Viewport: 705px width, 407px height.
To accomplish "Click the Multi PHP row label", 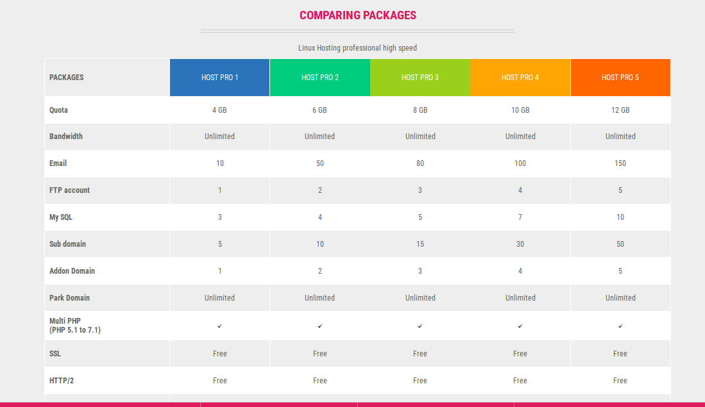I will coord(75,325).
